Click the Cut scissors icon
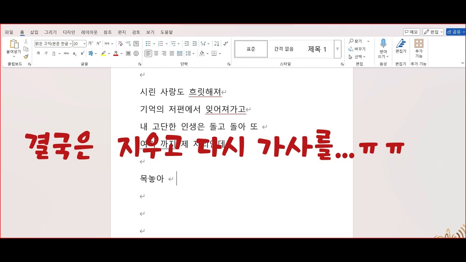The height and width of the screenshot is (262, 466). (26, 41)
